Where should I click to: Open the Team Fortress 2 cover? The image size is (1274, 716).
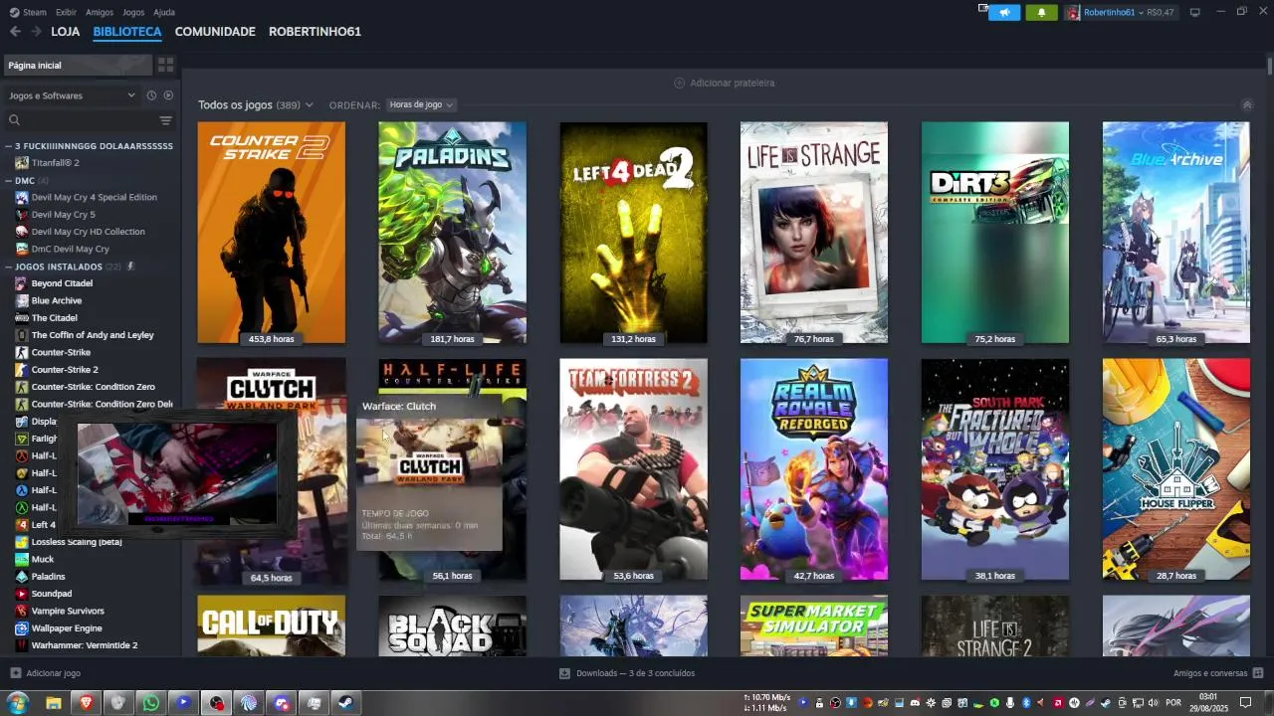[x=634, y=469]
